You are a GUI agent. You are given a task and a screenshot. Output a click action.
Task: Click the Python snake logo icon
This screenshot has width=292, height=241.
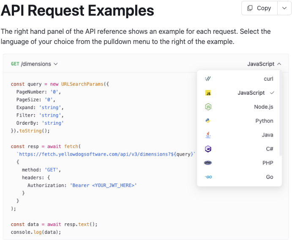208,121
